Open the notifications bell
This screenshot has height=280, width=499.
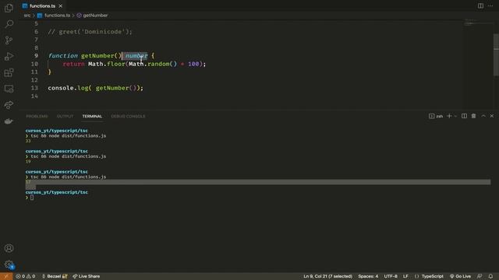coord(490,276)
